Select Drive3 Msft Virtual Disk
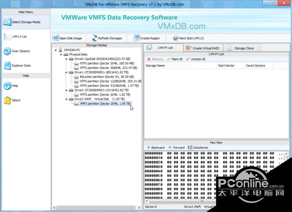Screen dimensions: 292x212 pos(99,99)
